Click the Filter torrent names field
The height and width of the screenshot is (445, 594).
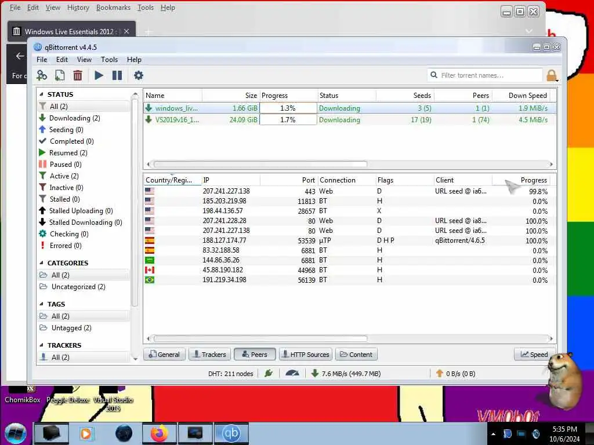tap(486, 75)
